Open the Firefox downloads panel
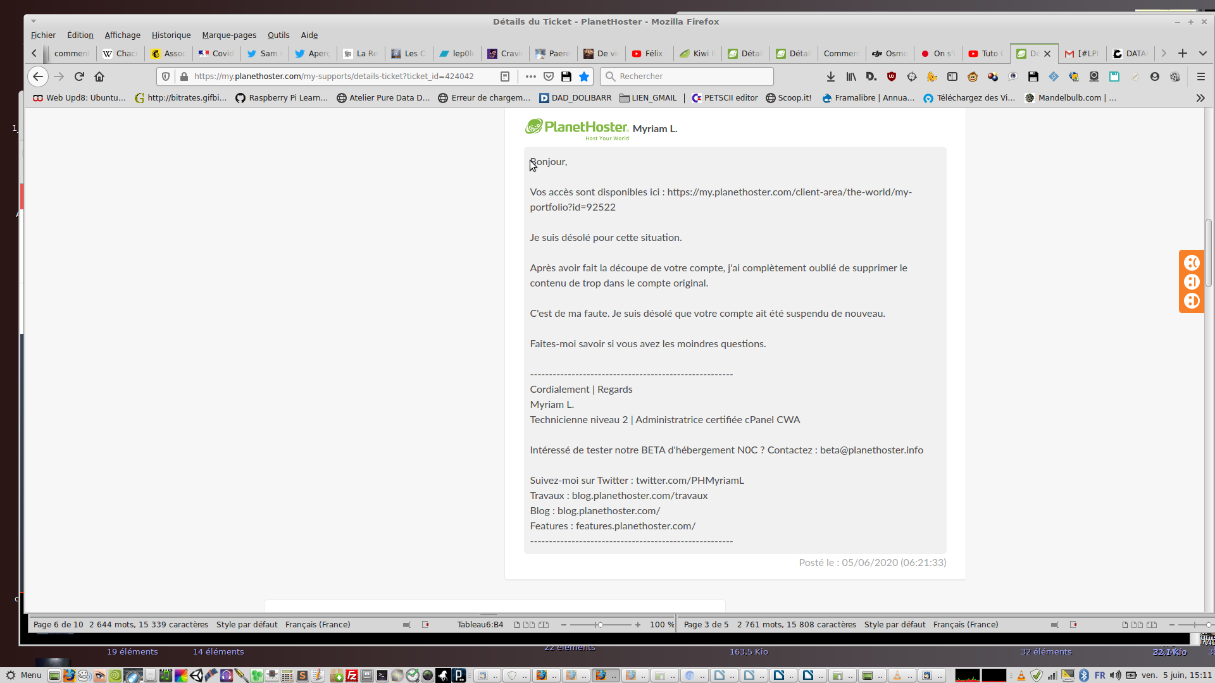The height and width of the screenshot is (683, 1215). tap(831, 77)
